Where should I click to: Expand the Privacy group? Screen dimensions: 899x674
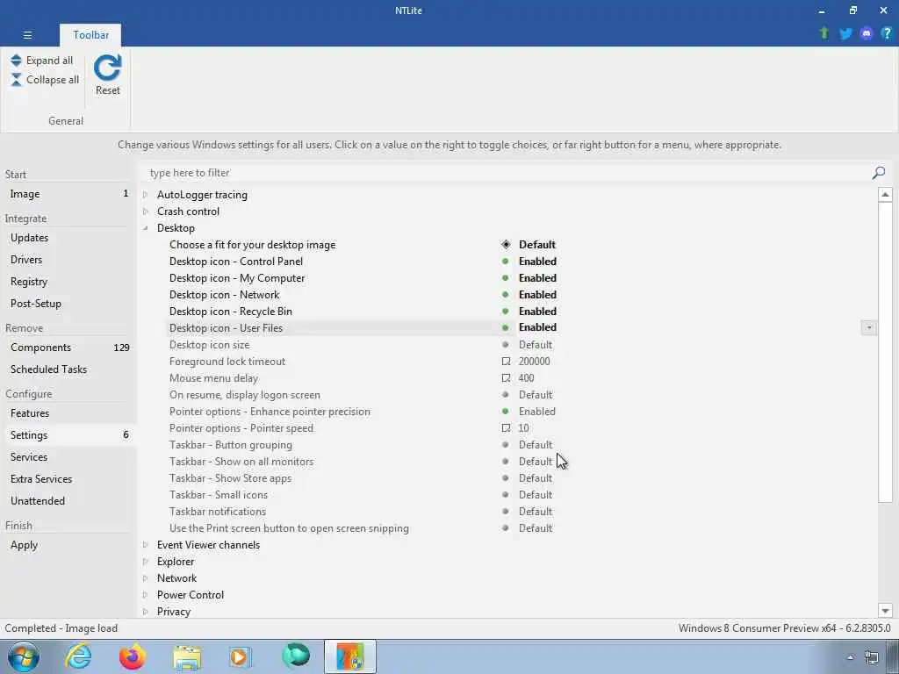(x=146, y=612)
